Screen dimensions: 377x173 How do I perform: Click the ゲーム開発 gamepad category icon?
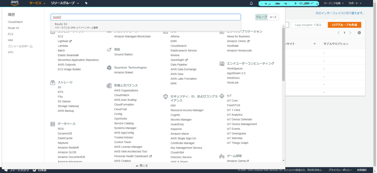[222, 156]
